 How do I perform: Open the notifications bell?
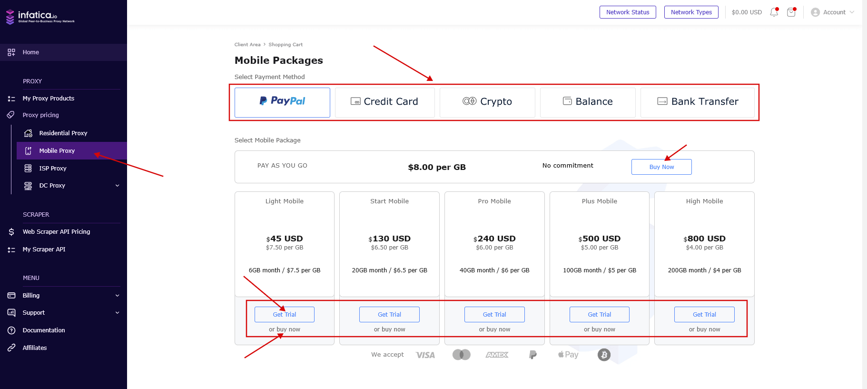(x=774, y=12)
